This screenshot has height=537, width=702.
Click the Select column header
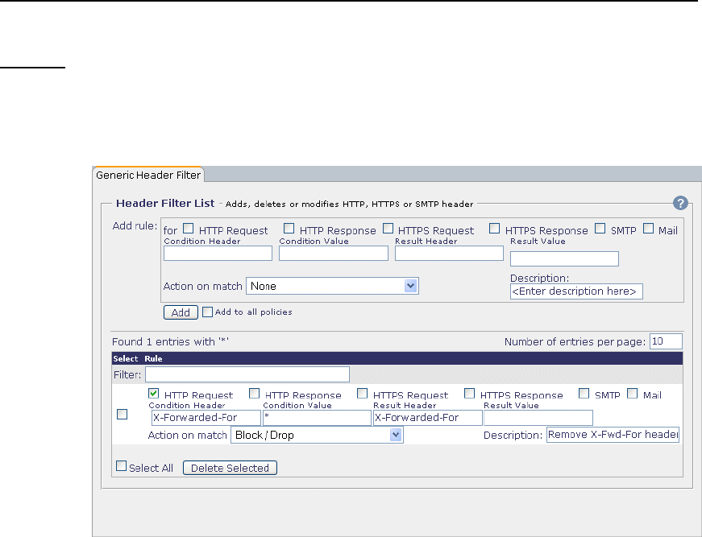click(126, 358)
